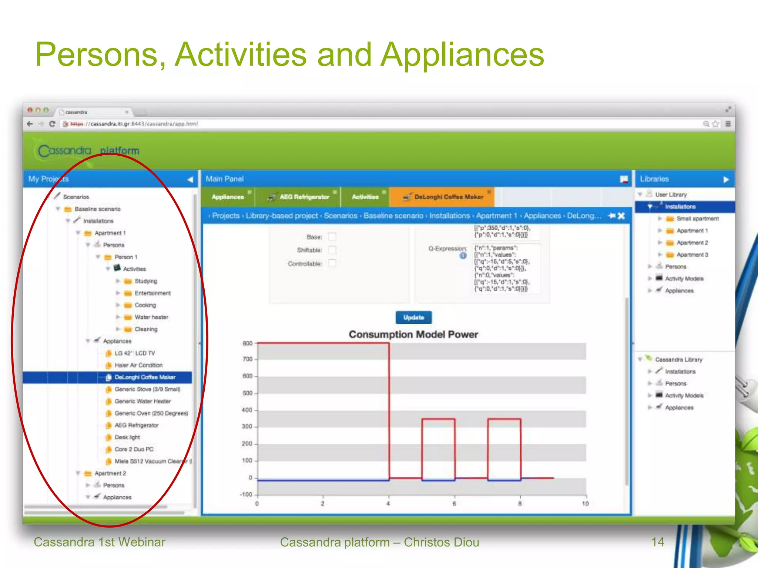Viewport: 758px width, 568px height.
Task: Toggle the Base checkbox
Action: (x=332, y=237)
